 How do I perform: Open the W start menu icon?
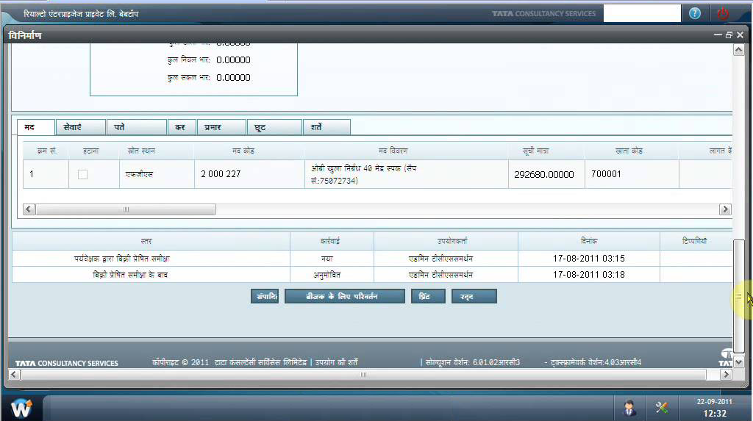click(21, 409)
